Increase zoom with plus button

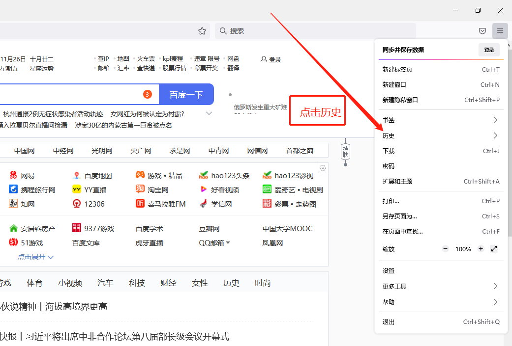[x=481, y=249]
